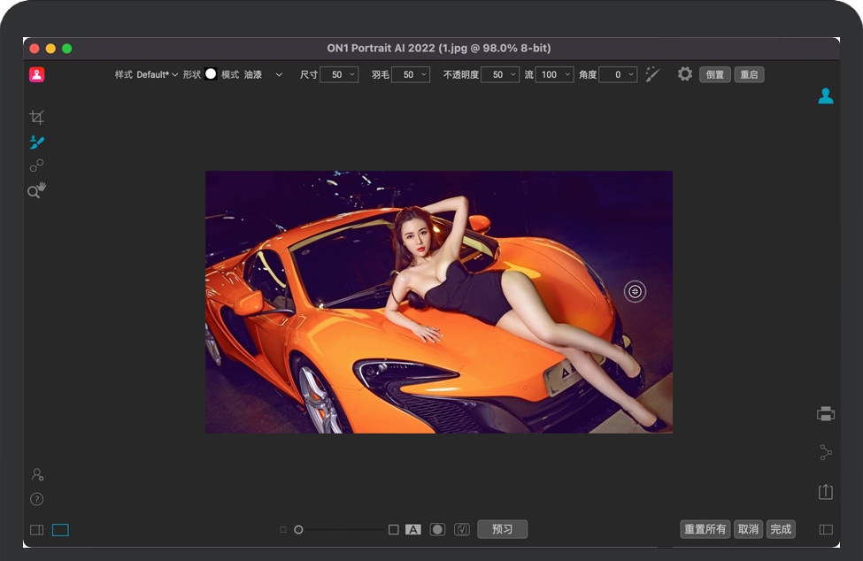The height and width of the screenshot is (561, 863).
Task: Click the export upload icon
Action: tap(825, 491)
